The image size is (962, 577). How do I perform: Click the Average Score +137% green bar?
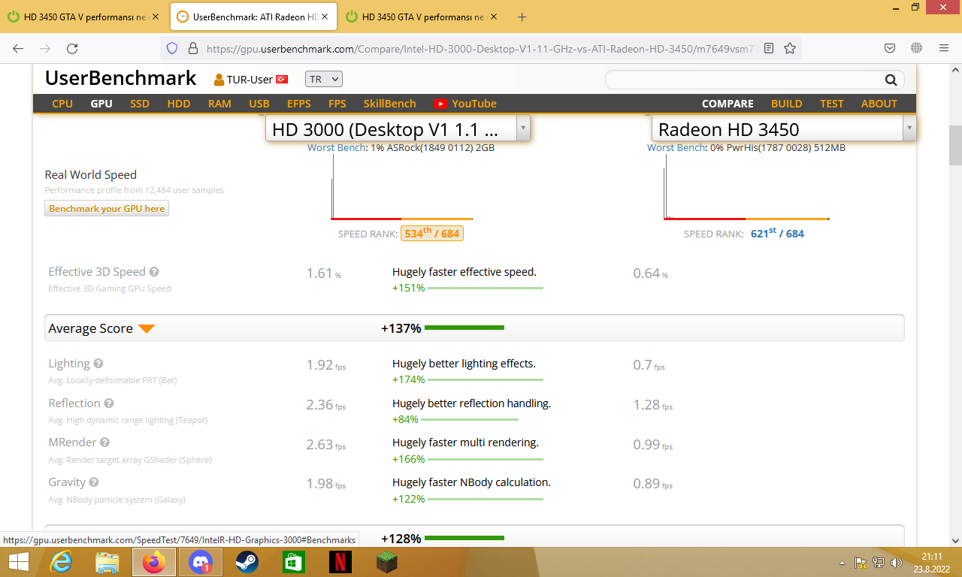tap(464, 328)
